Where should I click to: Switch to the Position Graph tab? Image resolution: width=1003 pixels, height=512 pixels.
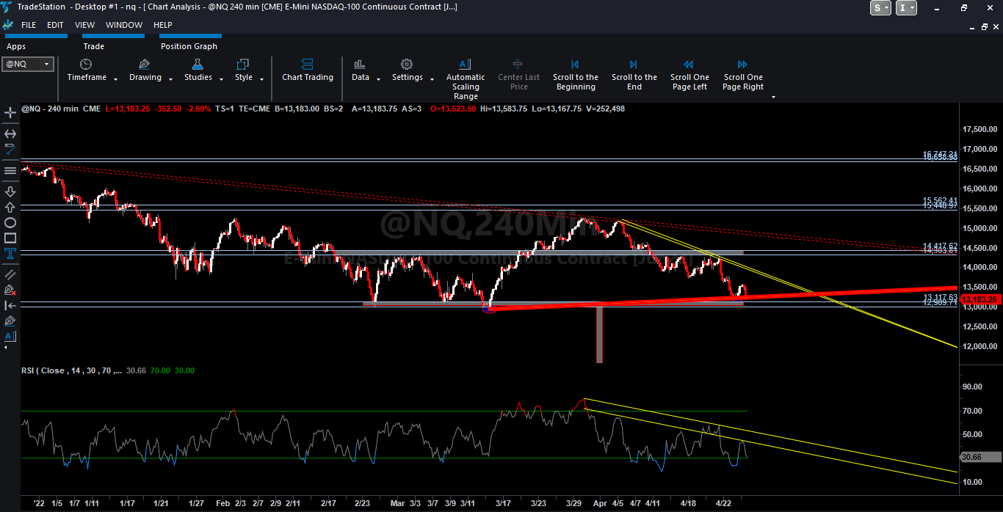tap(189, 46)
